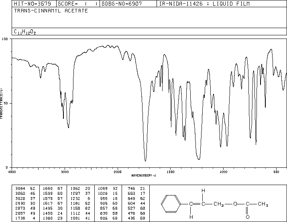This screenshot has width=287, height=222.
Task: Click the benzene ring in the structure diagram
Action: coord(171,204)
